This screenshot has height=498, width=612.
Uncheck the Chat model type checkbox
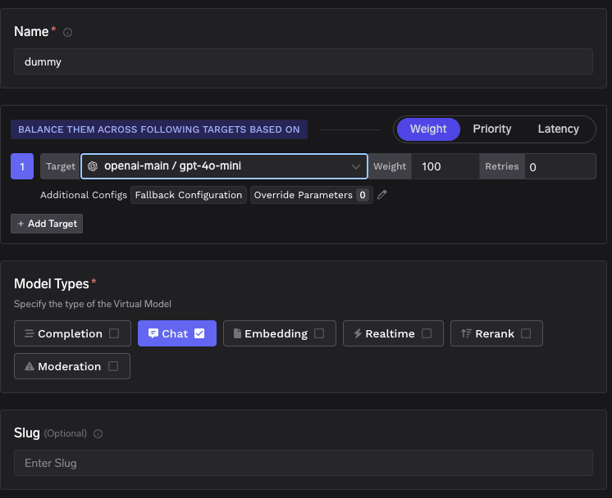(x=199, y=333)
